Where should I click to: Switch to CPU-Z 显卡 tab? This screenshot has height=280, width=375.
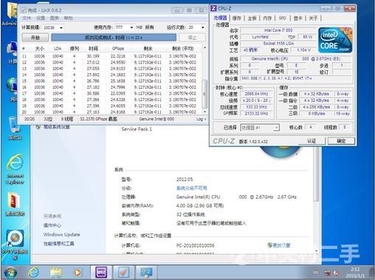point(298,18)
